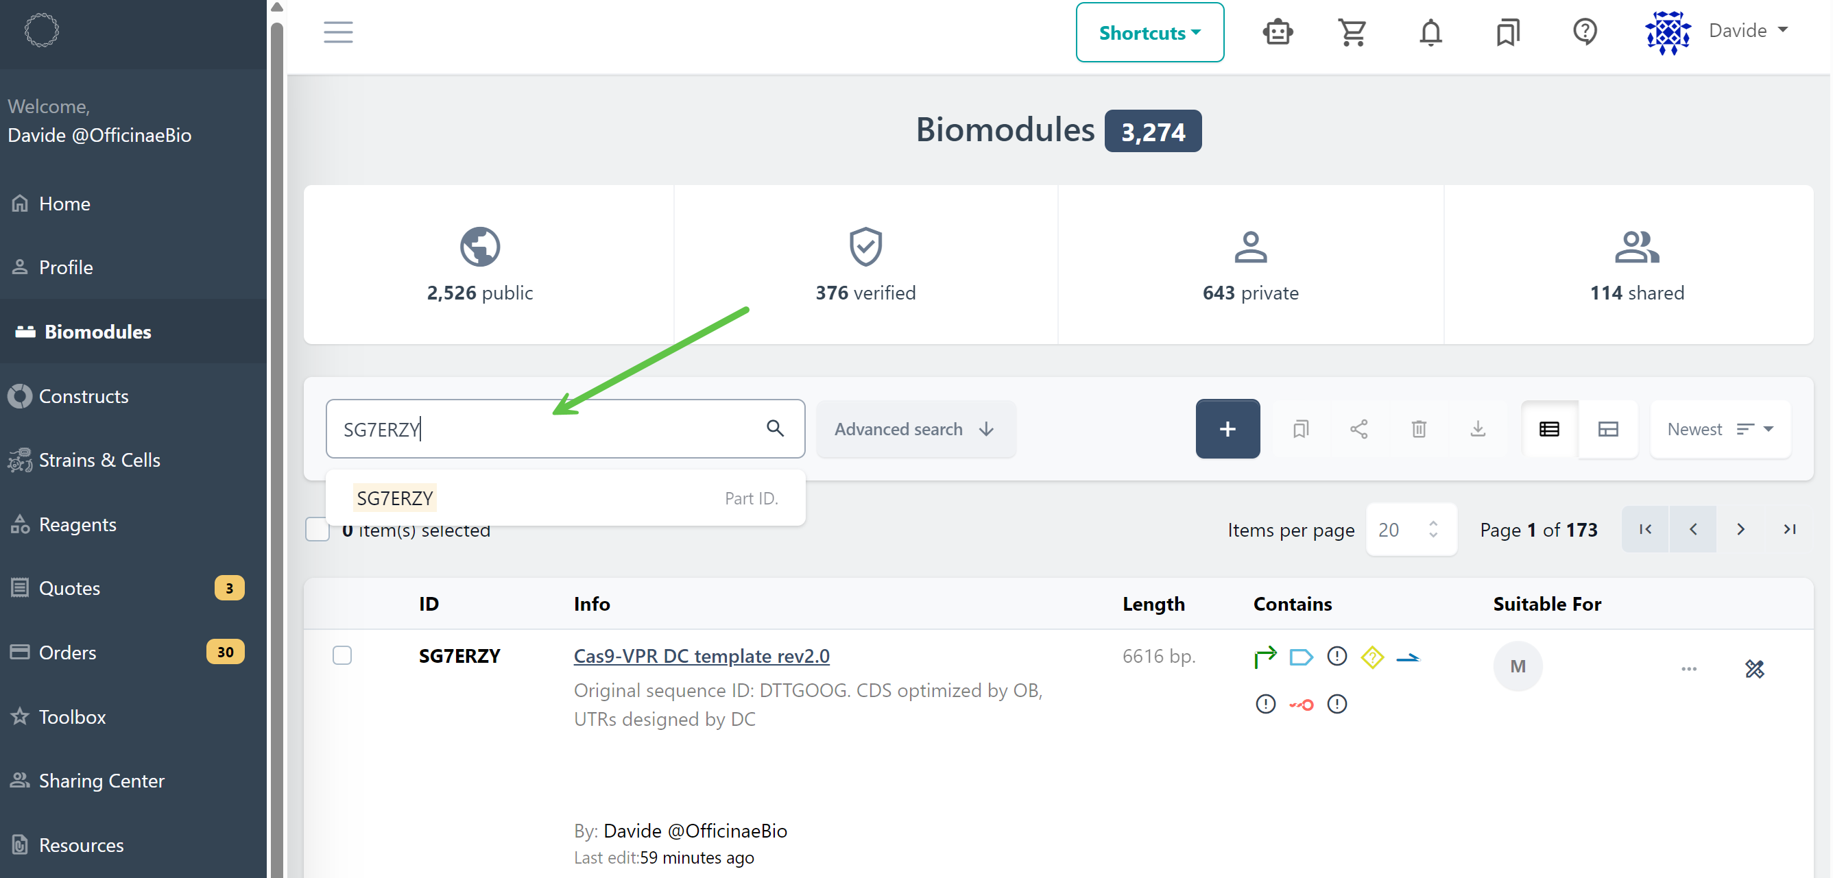Screen dimensions: 1833x878
Task: Bookmark selected items in toolbar
Action: [x=1300, y=428]
